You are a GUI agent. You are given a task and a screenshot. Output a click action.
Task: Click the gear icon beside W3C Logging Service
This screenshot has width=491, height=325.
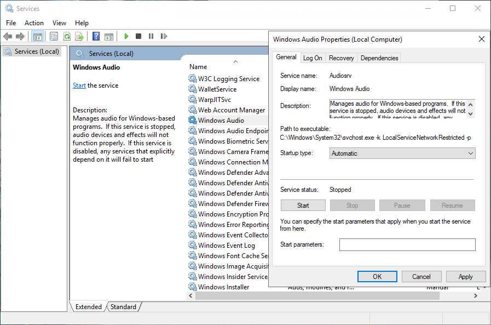(x=192, y=78)
